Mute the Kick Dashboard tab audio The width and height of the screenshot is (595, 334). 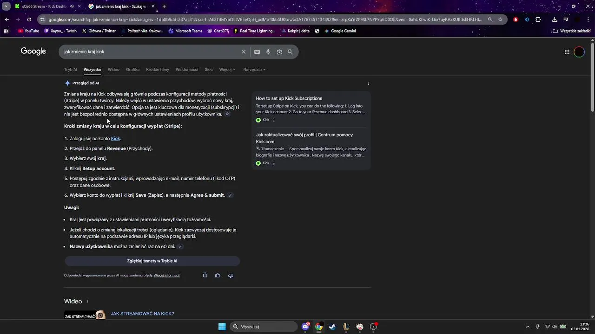(x=72, y=6)
